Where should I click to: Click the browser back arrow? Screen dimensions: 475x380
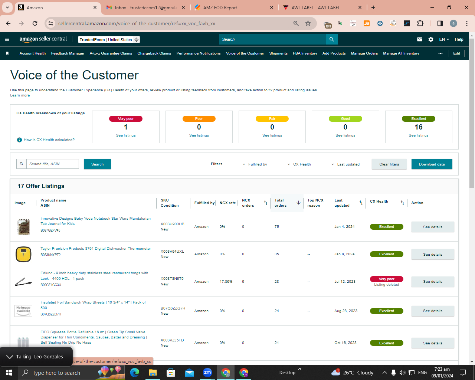click(8, 23)
